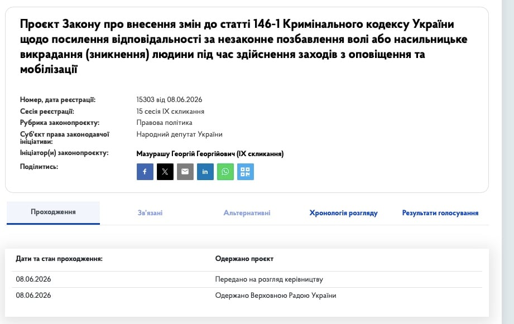This screenshot has height=324, width=514.
Task: Switch to the Зв'язані tab
Action: (x=150, y=213)
